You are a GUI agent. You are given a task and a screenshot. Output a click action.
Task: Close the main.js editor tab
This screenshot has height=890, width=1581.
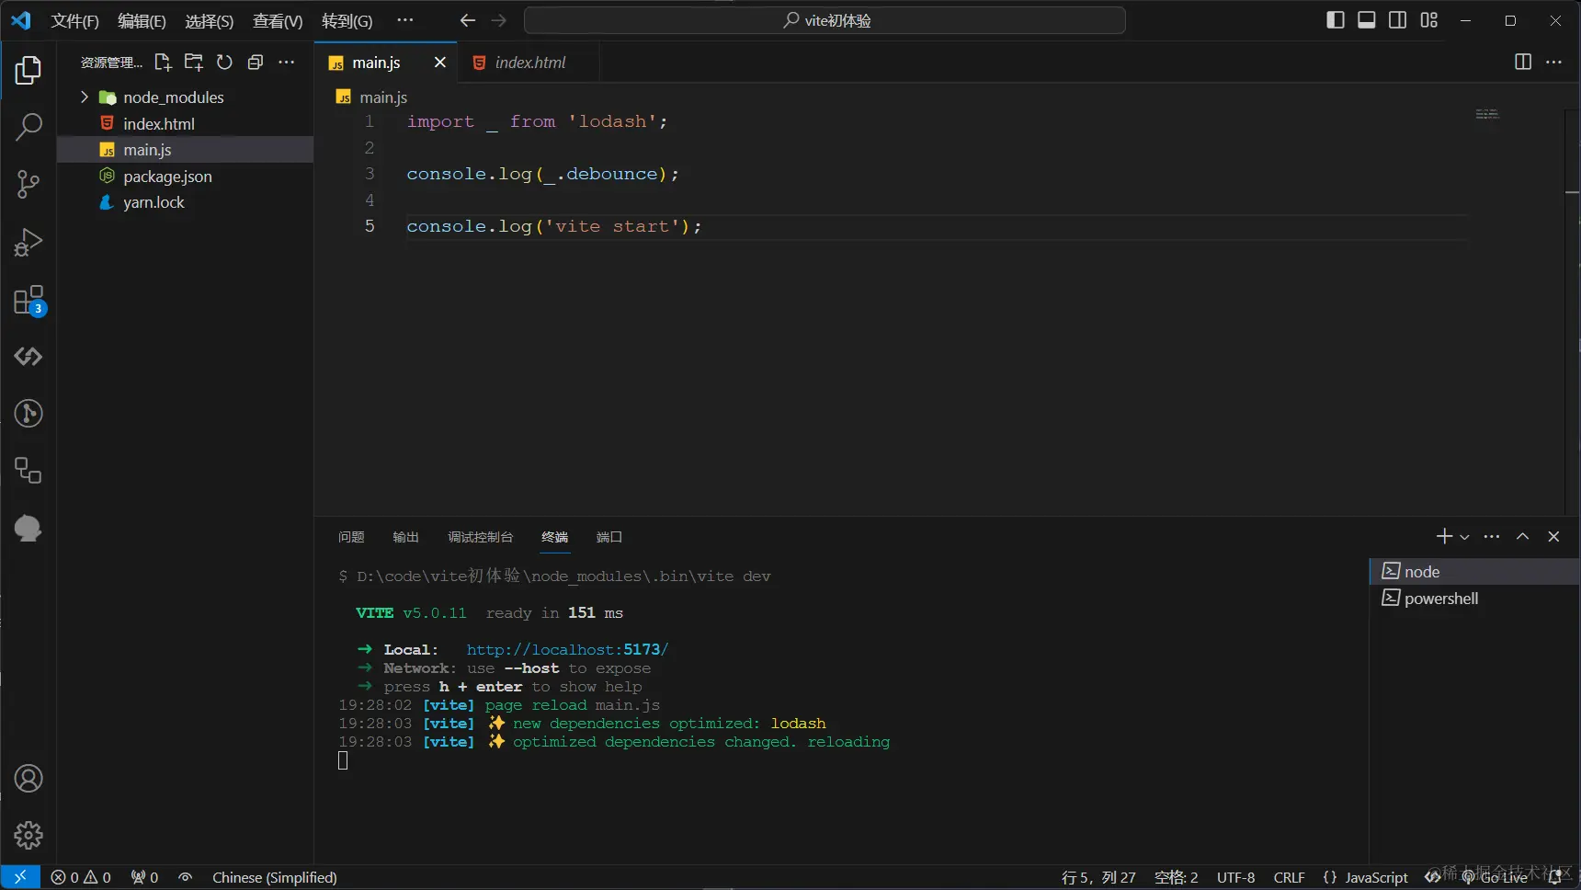[x=439, y=63]
